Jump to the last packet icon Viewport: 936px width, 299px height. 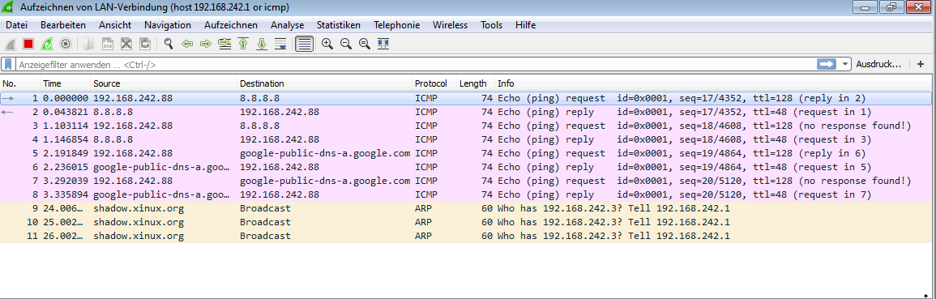262,44
